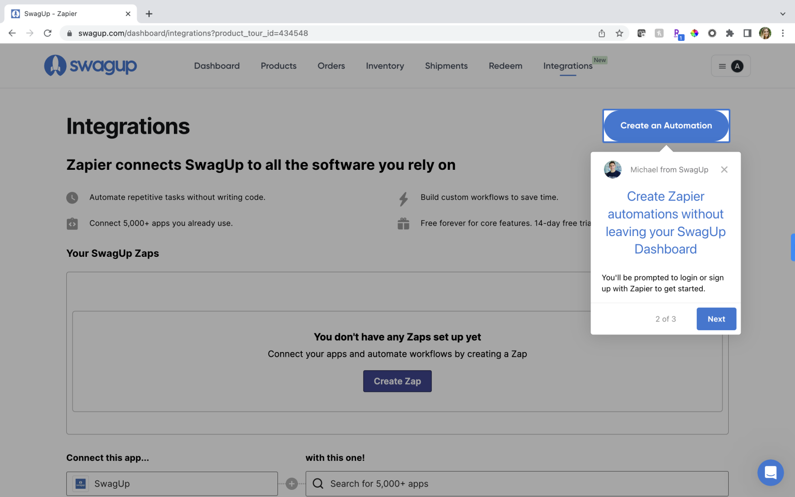Click the code icon beside connect apps text

(x=72, y=223)
